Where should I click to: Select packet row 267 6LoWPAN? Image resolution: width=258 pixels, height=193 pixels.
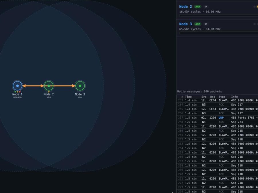pos(217,161)
